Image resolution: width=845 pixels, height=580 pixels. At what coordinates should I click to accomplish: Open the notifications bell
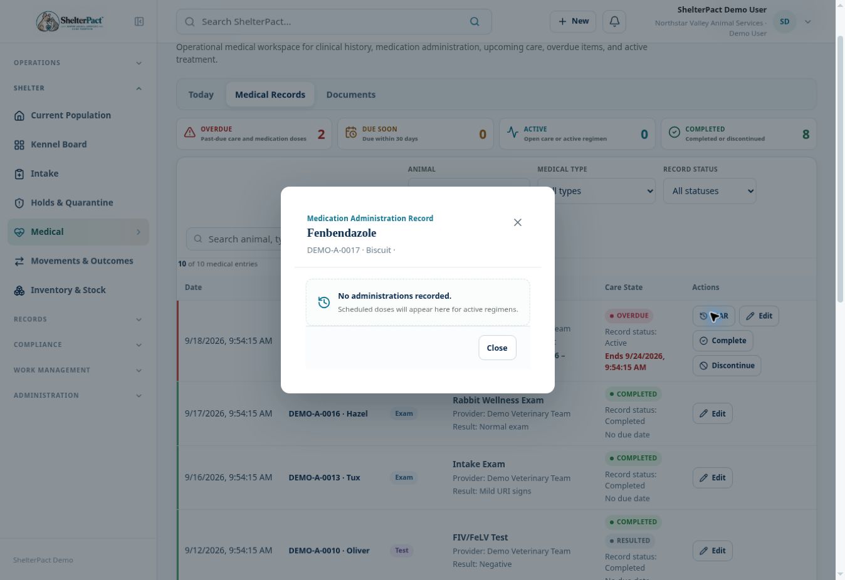pyautogui.click(x=614, y=21)
